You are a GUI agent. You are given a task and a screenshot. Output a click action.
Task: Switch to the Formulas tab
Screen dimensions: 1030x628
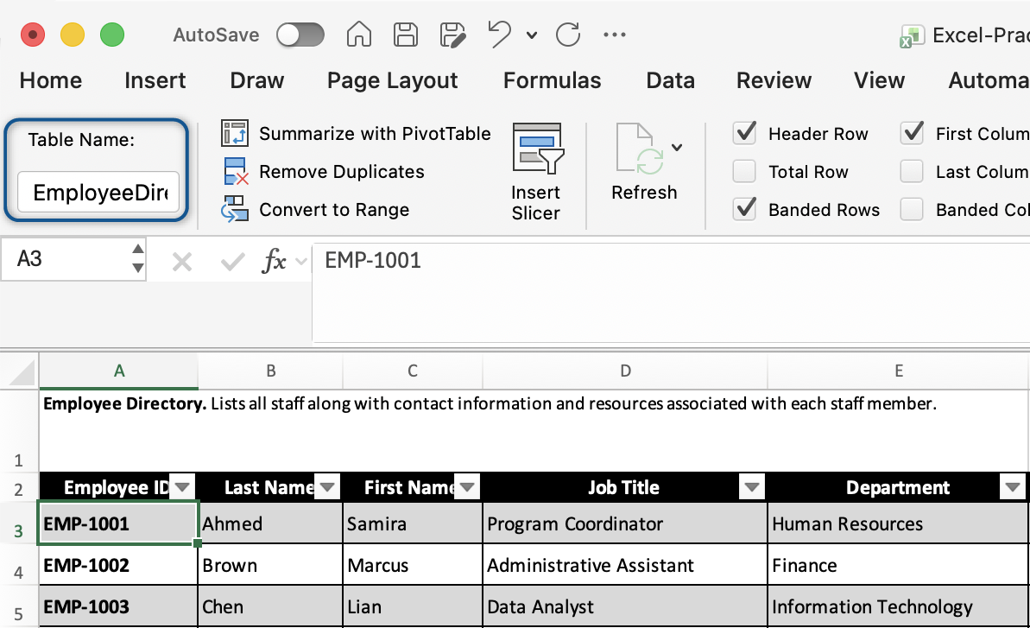[552, 80]
